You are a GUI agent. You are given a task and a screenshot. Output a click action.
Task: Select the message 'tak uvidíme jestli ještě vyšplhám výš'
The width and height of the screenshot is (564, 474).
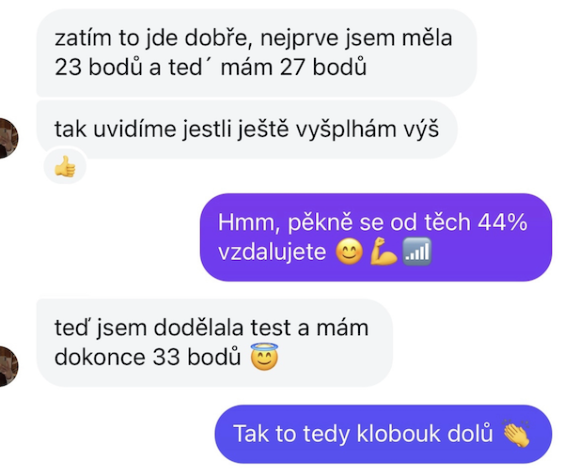(246, 130)
